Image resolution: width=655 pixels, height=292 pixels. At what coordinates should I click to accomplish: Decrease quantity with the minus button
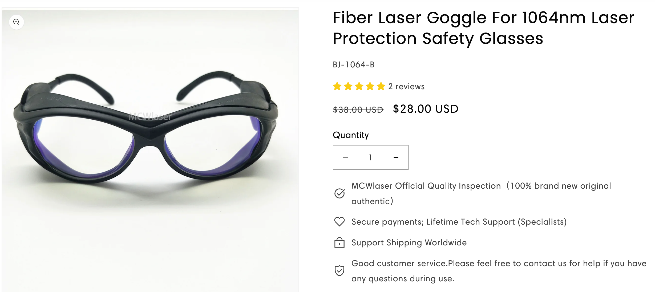point(346,157)
